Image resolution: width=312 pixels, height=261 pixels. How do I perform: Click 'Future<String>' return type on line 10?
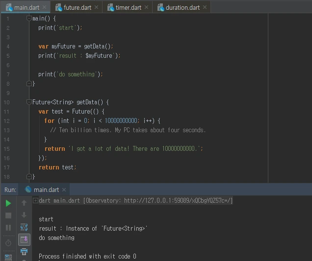[x=53, y=102]
